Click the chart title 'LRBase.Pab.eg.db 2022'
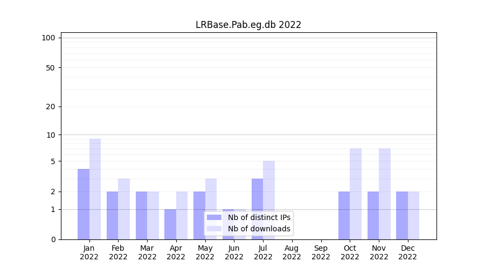This screenshot has width=485, height=269. 248,25
